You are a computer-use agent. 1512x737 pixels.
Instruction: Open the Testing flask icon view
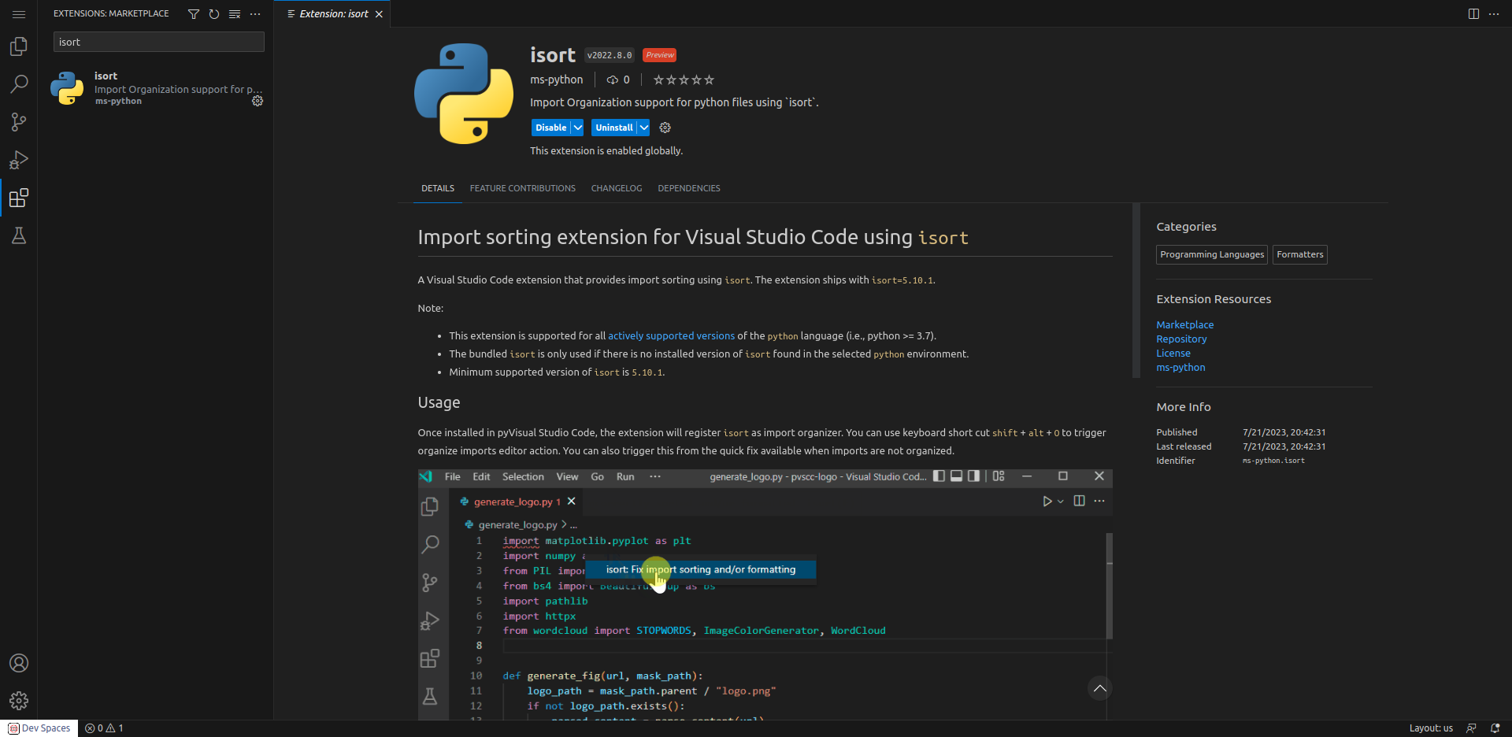19,235
